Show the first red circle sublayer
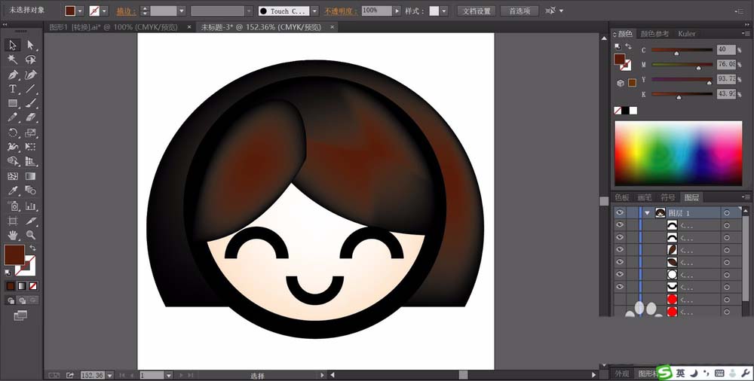 (x=620, y=300)
